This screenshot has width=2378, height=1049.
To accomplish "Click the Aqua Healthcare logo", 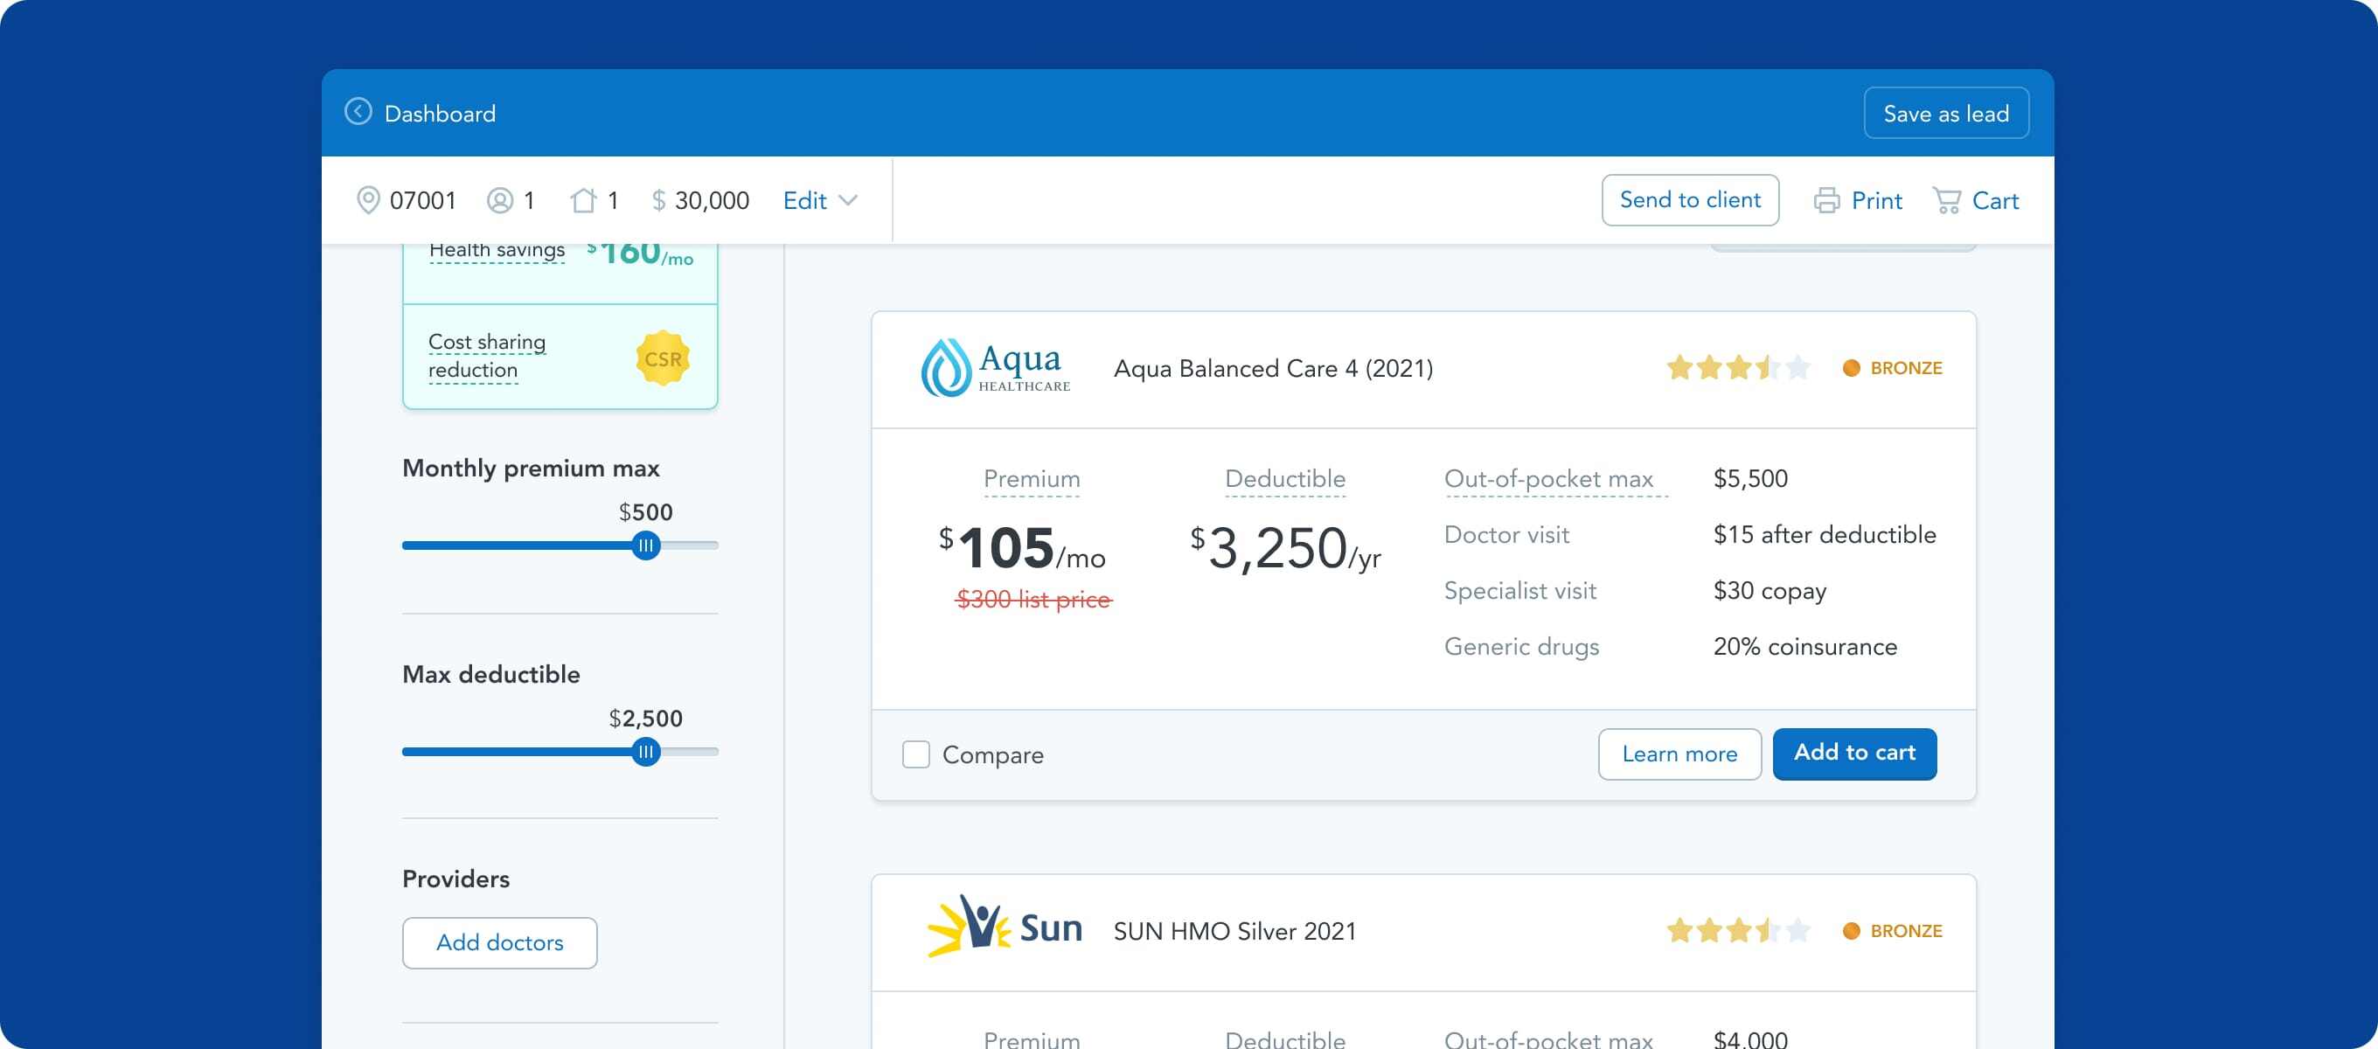I will tap(995, 368).
